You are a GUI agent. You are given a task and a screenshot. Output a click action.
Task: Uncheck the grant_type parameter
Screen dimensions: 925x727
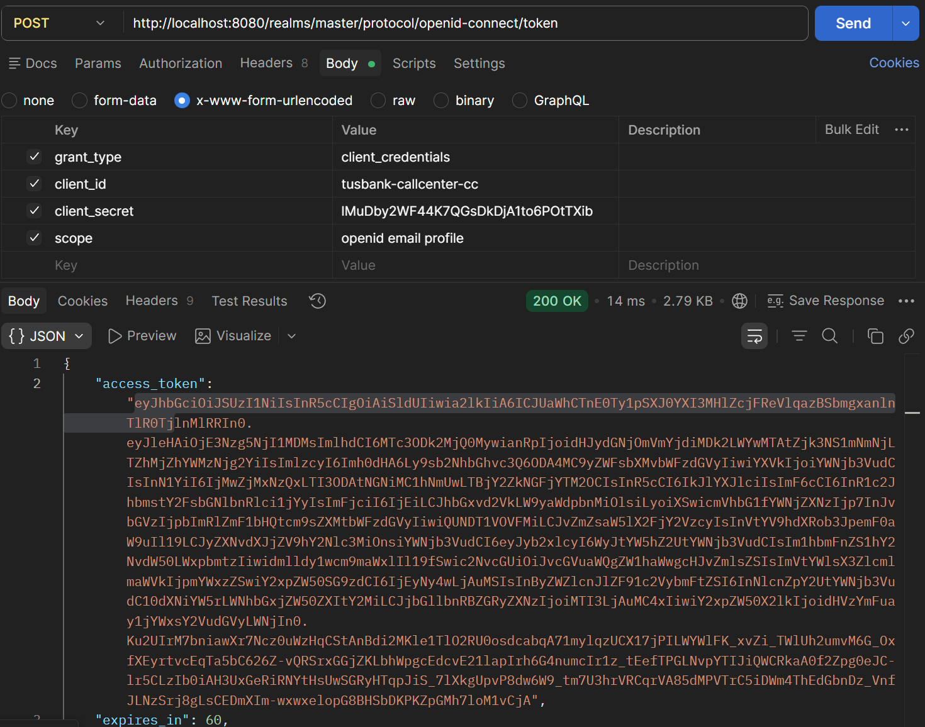pyautogui.click(x=35, y=157)
